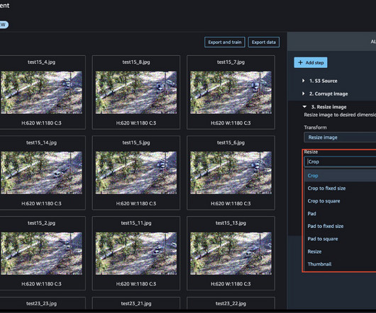Open test15_6.jpg image thumbnail
This screenshot has width=376, height=313.
(231, 173)
